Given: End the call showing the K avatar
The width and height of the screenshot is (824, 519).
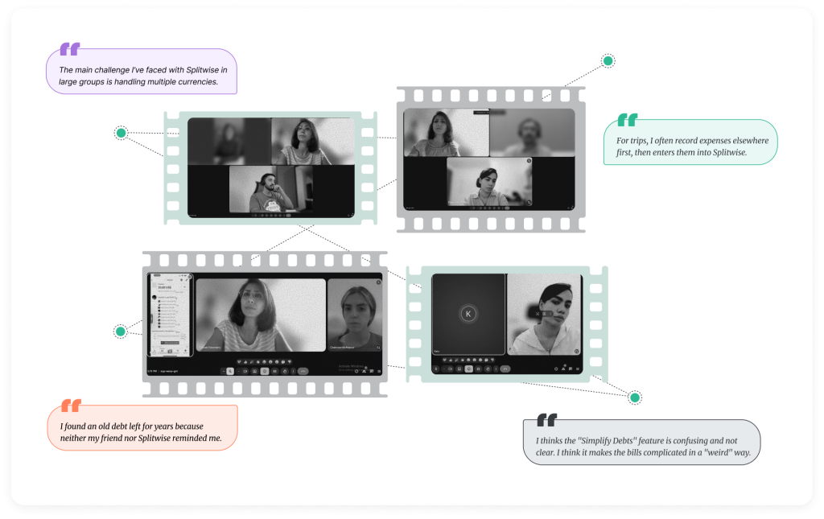Looking at the screenshot, I should [x=505, y=368].
